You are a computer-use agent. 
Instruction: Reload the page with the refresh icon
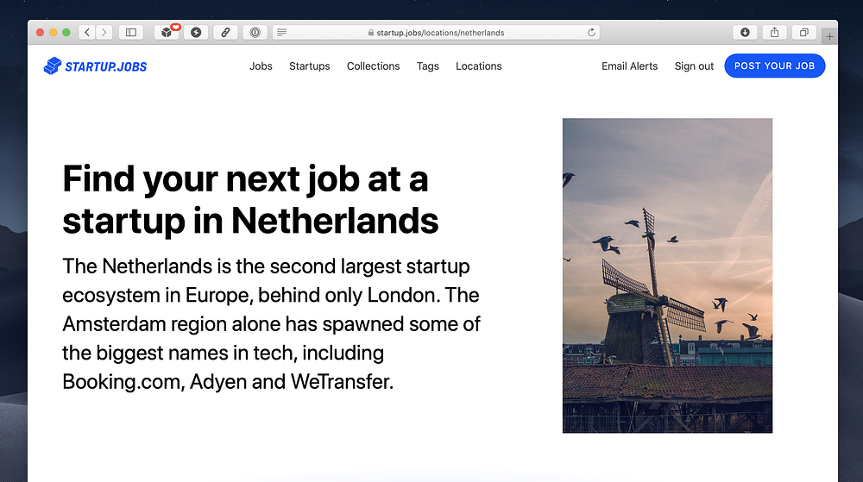click(x=592, y=33)
